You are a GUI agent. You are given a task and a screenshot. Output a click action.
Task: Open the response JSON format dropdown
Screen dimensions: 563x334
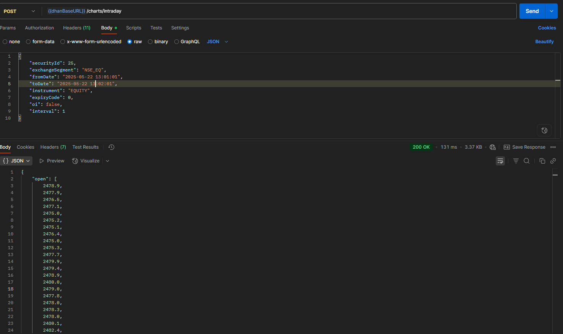pyautogui.click(x=16, y=161)
